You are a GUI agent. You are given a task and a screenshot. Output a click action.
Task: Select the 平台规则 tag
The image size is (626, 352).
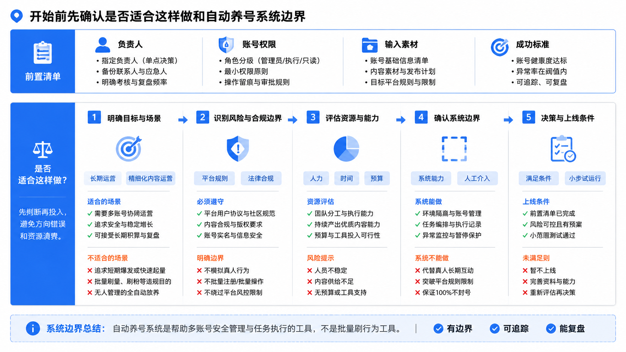[x=215, y=178]
